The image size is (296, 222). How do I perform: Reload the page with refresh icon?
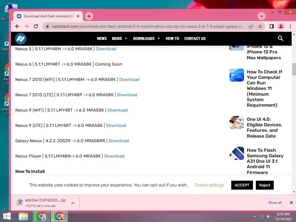pyautogui.click(x=36, y=26)
